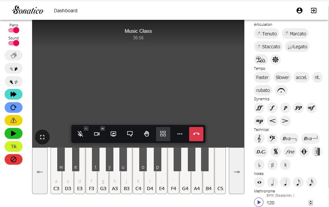
Task: Select rit. tempo marking
Action: pos(317,77)
